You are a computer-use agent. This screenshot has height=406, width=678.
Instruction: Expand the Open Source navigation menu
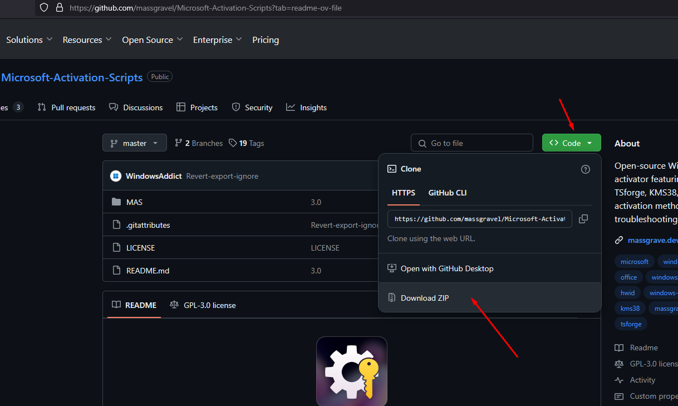point(152,40)
